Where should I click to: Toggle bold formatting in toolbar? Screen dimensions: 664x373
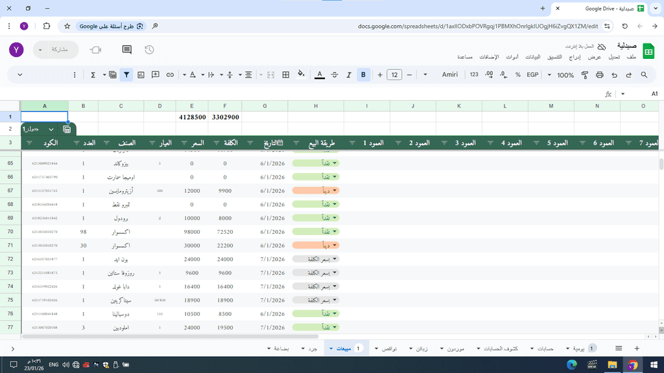(x=363, y=75)
